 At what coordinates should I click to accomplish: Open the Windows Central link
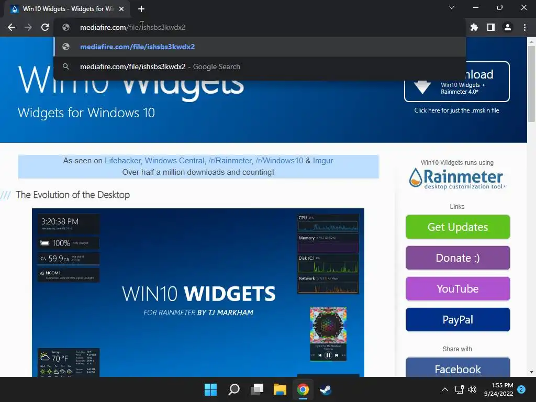(x=174, y=161)
